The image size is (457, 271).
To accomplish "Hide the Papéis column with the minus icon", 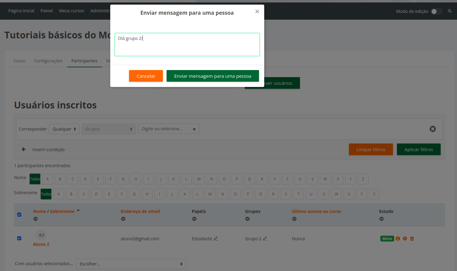I will (194, 219).
